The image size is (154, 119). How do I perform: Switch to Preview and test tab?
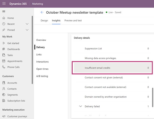[73, 21]
